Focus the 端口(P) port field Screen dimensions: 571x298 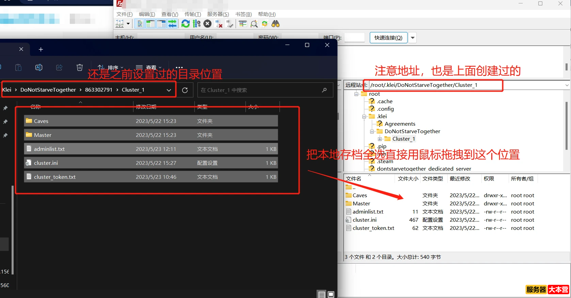(354, 37)
